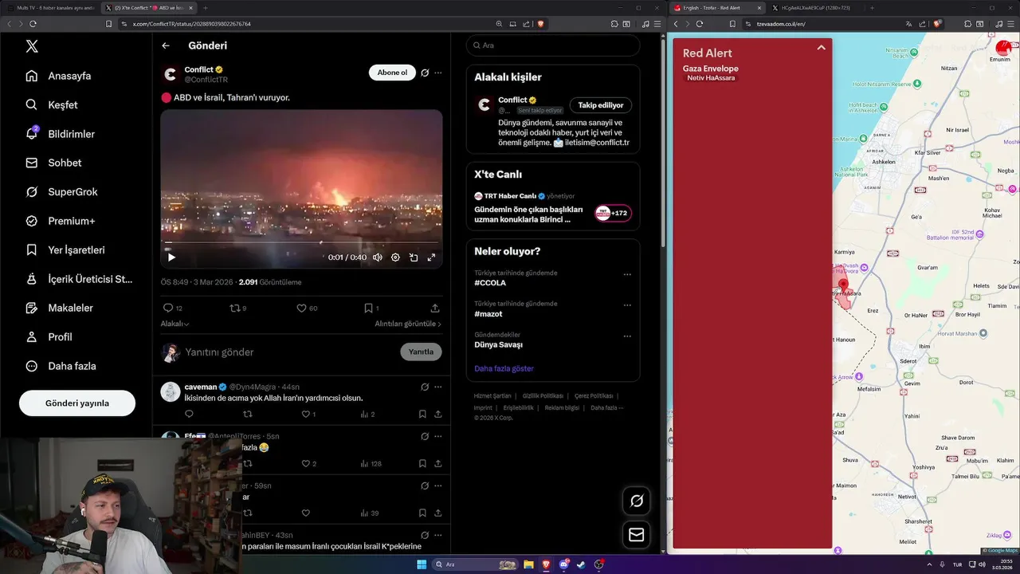Open Sohbet envelope icon in sidebar
Screen dimensions: 1020x574
tap(32, 163)
